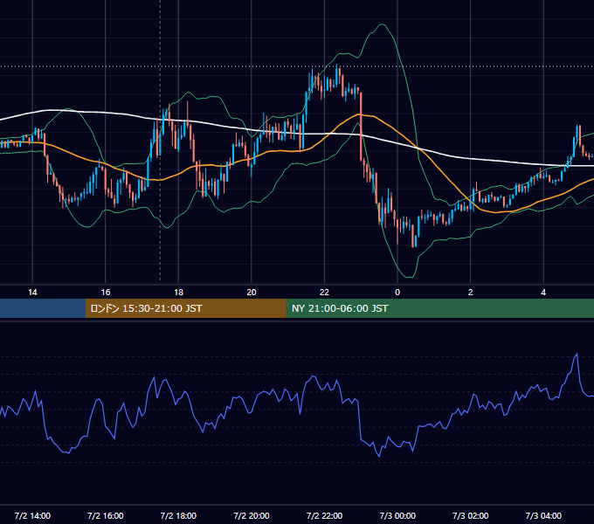Click the hour label 16 on price chart axis

tap(106, 293)
